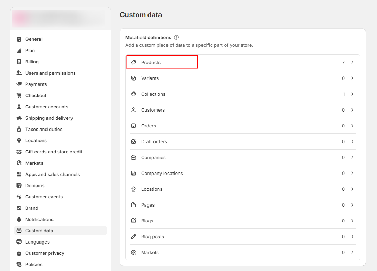377x271 pixels.
Task: Click the Checkout cart icon in sidebar
Action: click(x=19, y=95)
